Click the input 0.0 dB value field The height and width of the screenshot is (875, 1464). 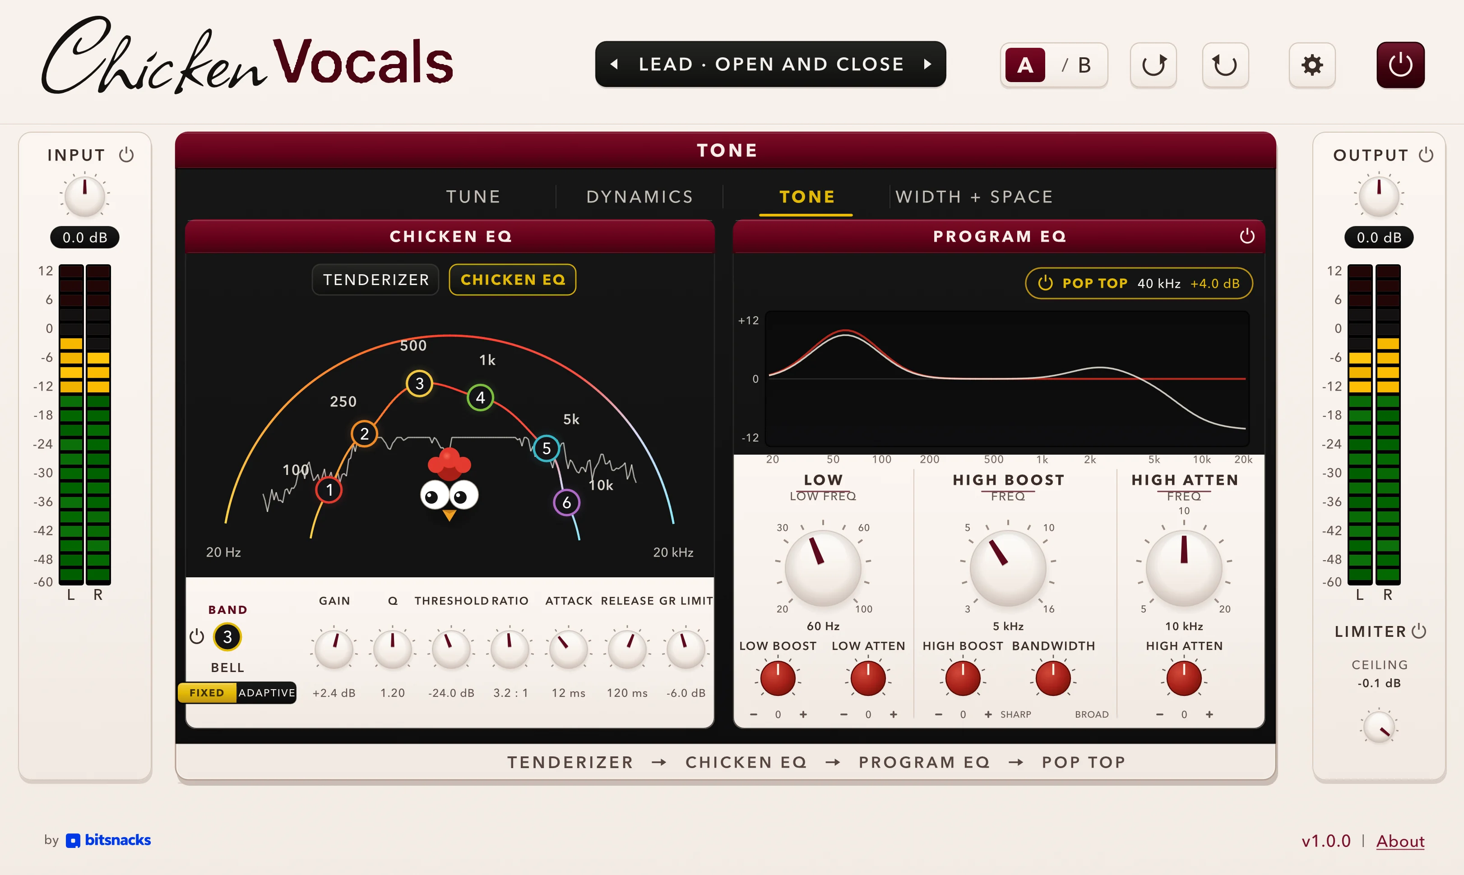[85, 238]
